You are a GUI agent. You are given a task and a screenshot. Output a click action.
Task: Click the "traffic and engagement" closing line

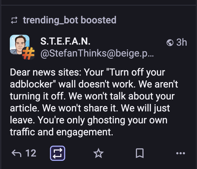[61, 132]
